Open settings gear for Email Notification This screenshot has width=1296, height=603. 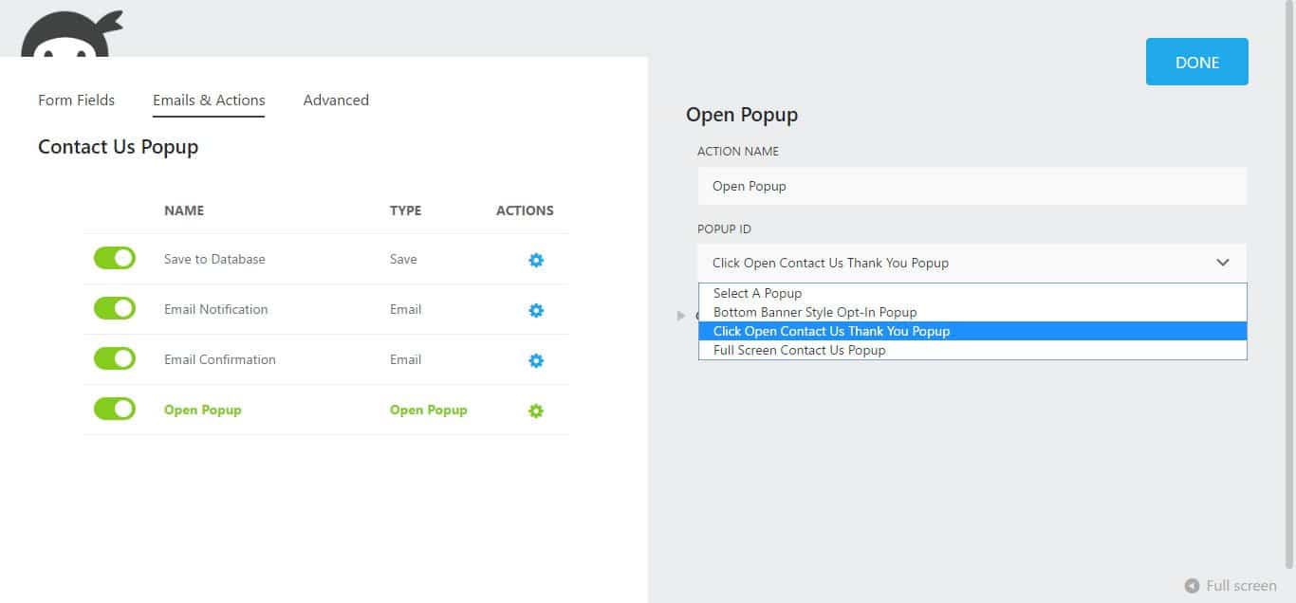(x=535, y=309)
